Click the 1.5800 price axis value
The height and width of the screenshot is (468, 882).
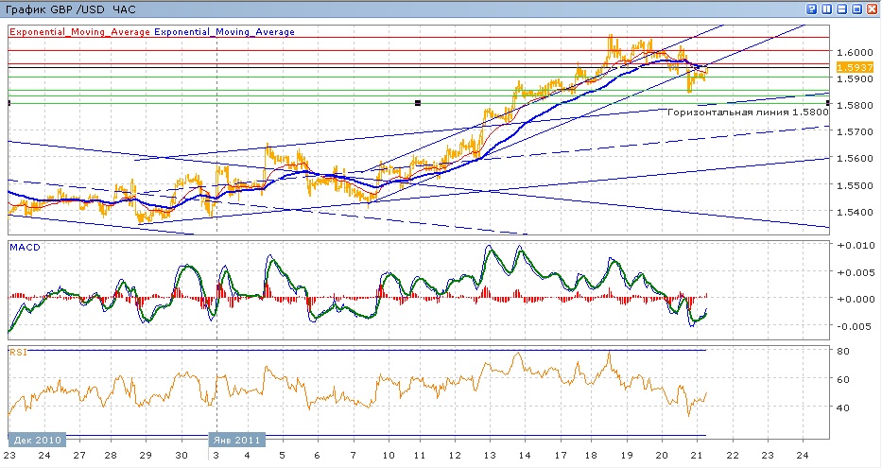click(855, 105)
